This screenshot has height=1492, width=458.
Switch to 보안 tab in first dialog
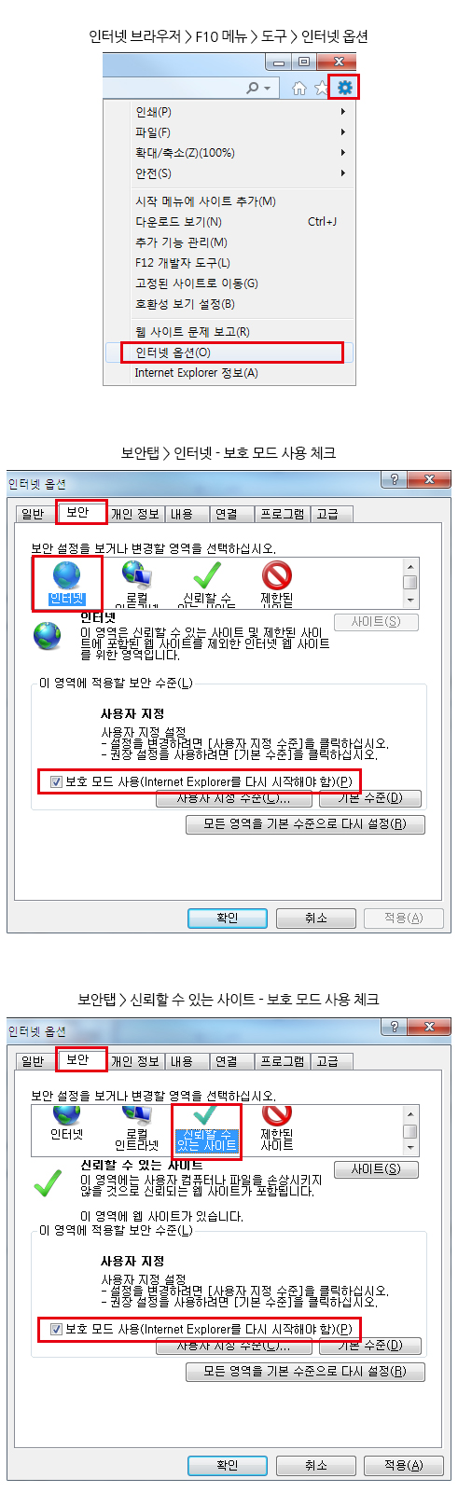78,513
